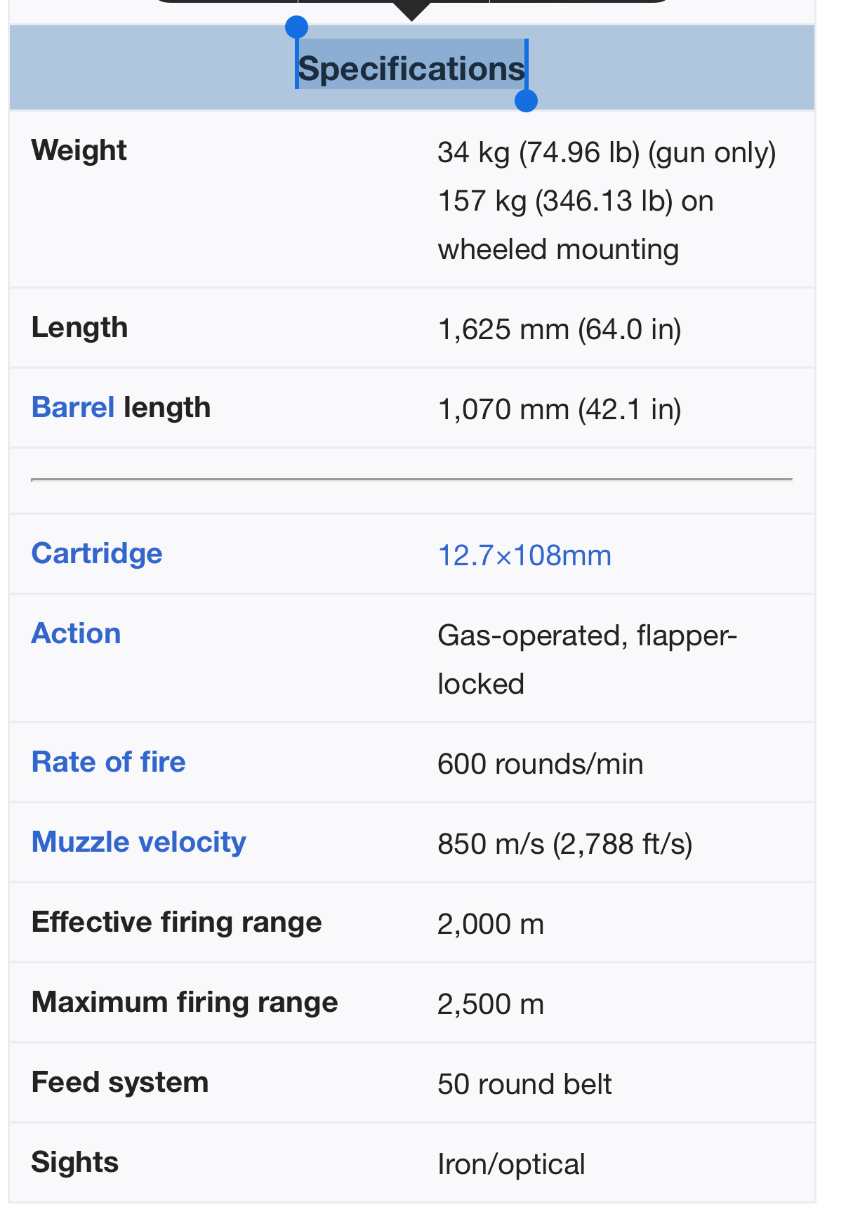The image size is (846, 1226).
Task: Tap the 2,500 m maximum range value
Action: pyautogui.click(x=491, y=1004)
